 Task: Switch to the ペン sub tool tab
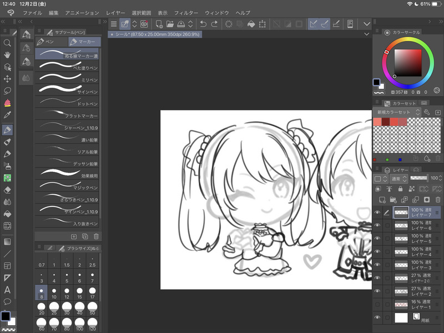pyautogui.click(x=52, y=42)
